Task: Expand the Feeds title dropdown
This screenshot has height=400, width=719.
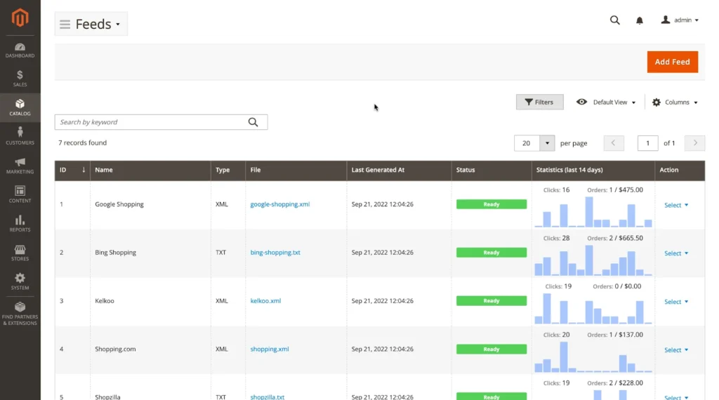Action: (118, 25)
